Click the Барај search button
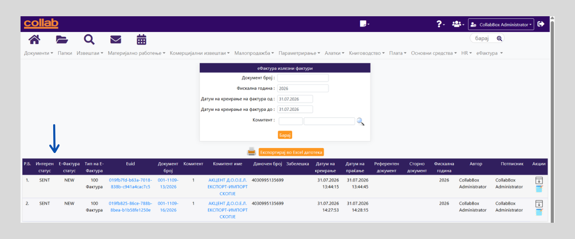Viewport: 575px width, 239px height. point(285,135)
